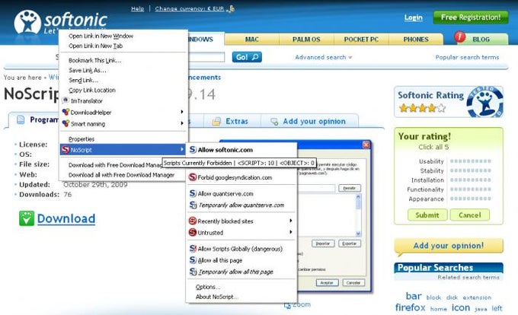This screenshot has width=518, height=315.
Task: Expand the NoScript submenu arrow
Action: pyautogui.click(x=182, y=149)
